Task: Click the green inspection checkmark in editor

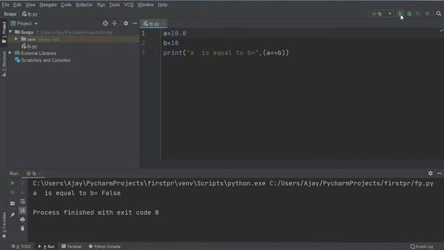Action: point(441,31)
